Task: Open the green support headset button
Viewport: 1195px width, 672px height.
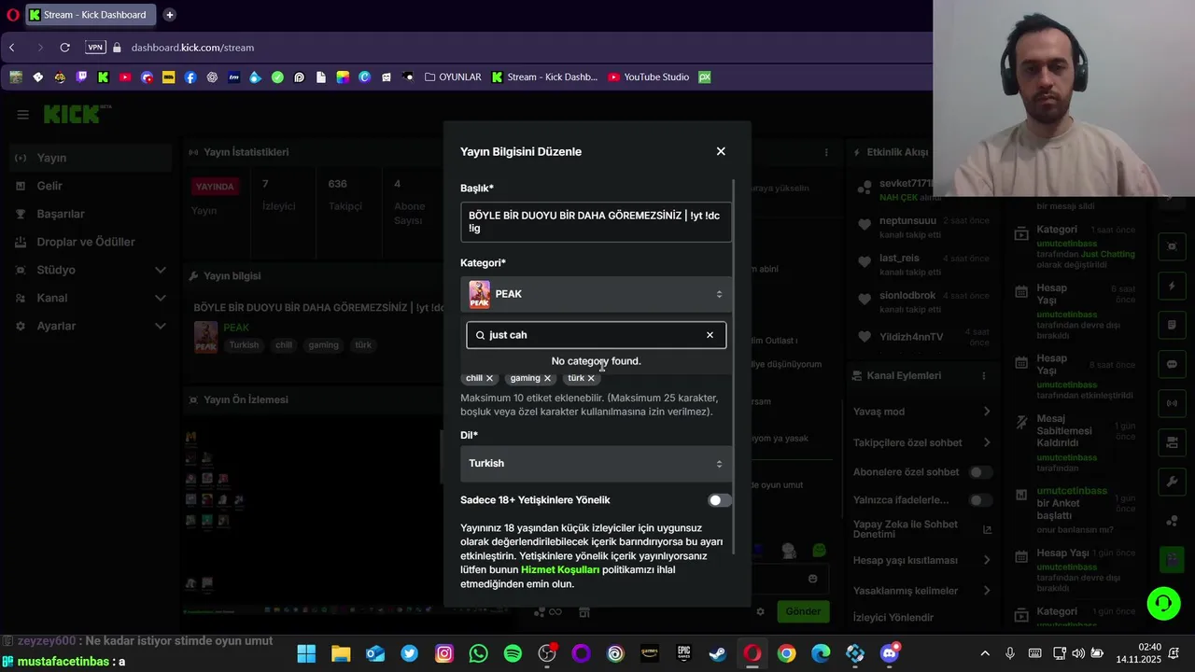Action: (x=1163, y=603)
